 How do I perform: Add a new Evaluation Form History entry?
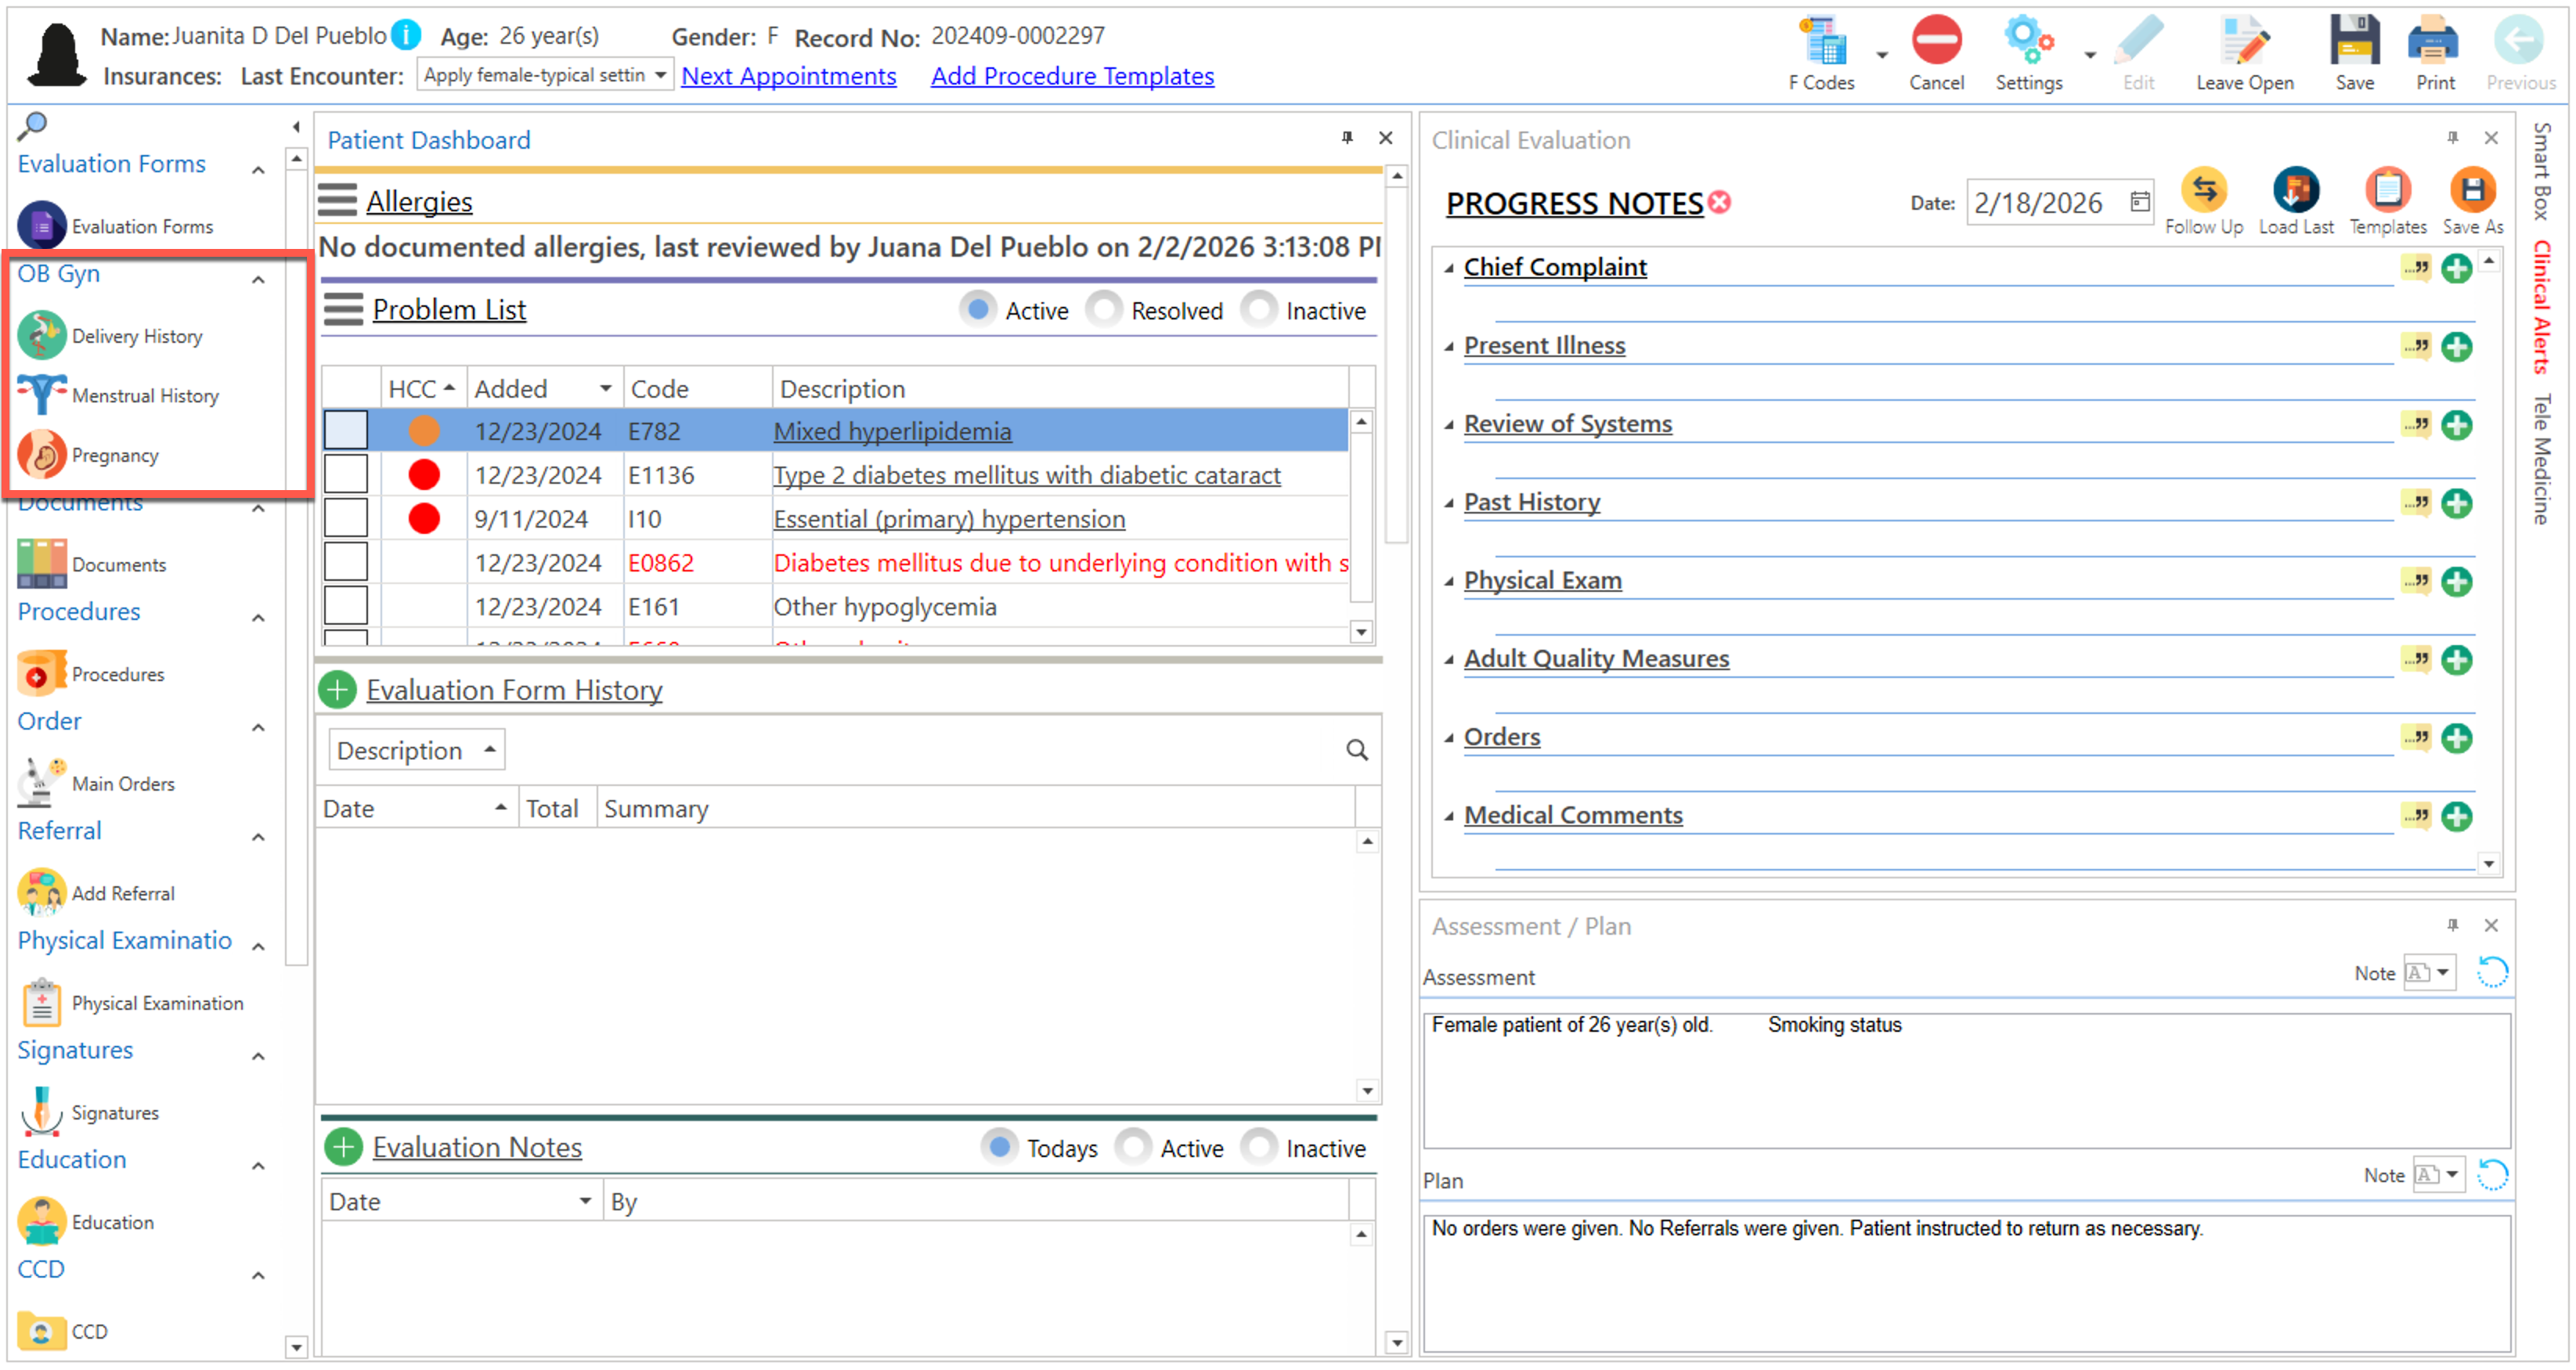(338, 690)
